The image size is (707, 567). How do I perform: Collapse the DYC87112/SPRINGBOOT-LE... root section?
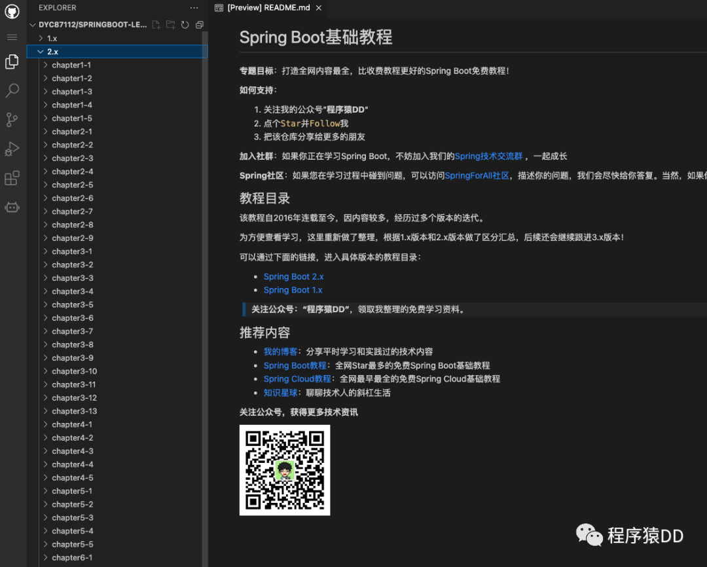tap(33, 25)
